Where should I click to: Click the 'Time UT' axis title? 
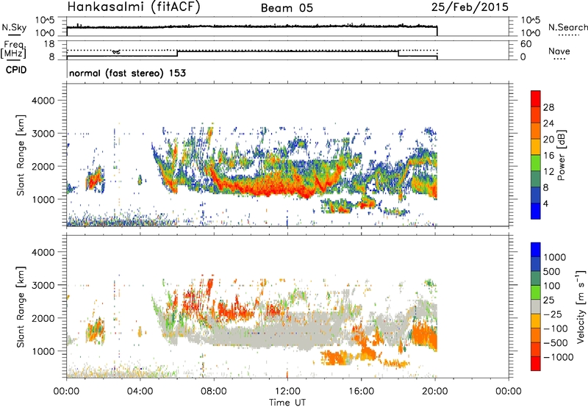click(x=287, y=402)
